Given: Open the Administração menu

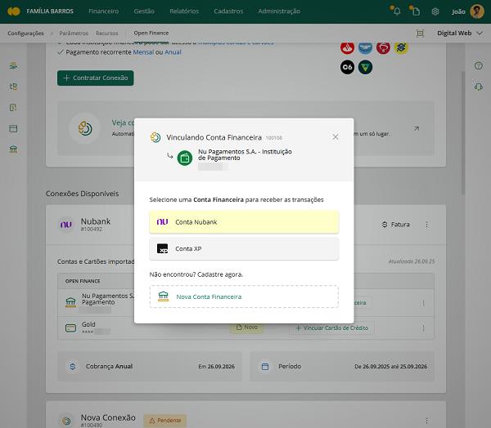Looking at the screenshot, I should (279, 11).
